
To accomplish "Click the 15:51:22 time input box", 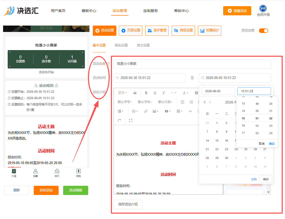I will [254, 91].
